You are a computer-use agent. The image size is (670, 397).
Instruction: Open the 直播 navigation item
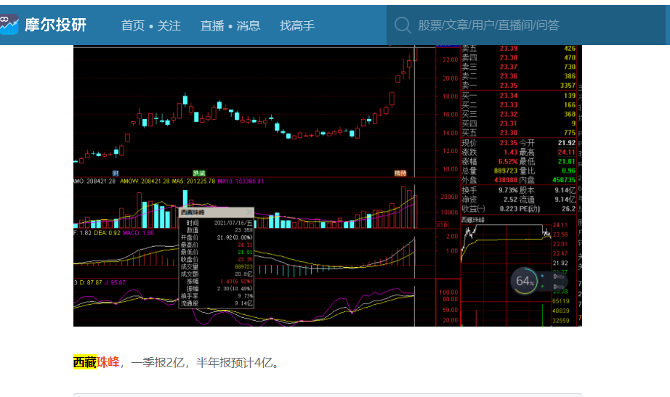[212, 25]
